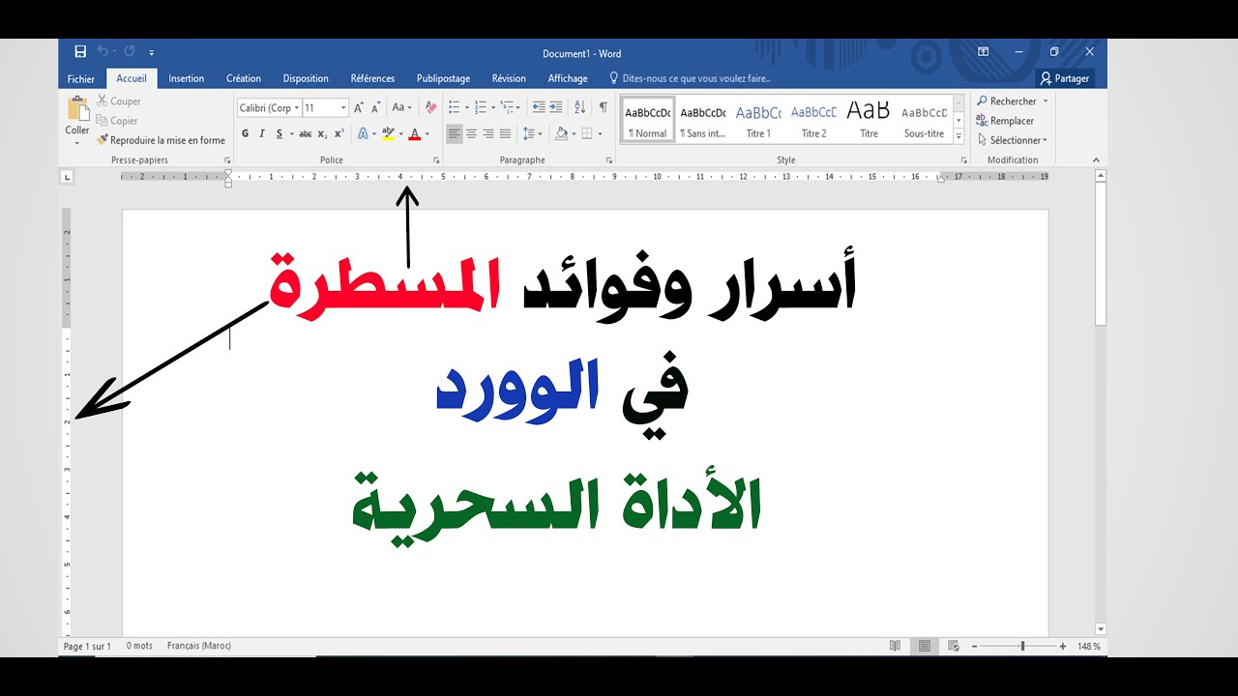Click the Remplacer button
Viewport: 1238px width, 696px height.
click(1005, 121)
